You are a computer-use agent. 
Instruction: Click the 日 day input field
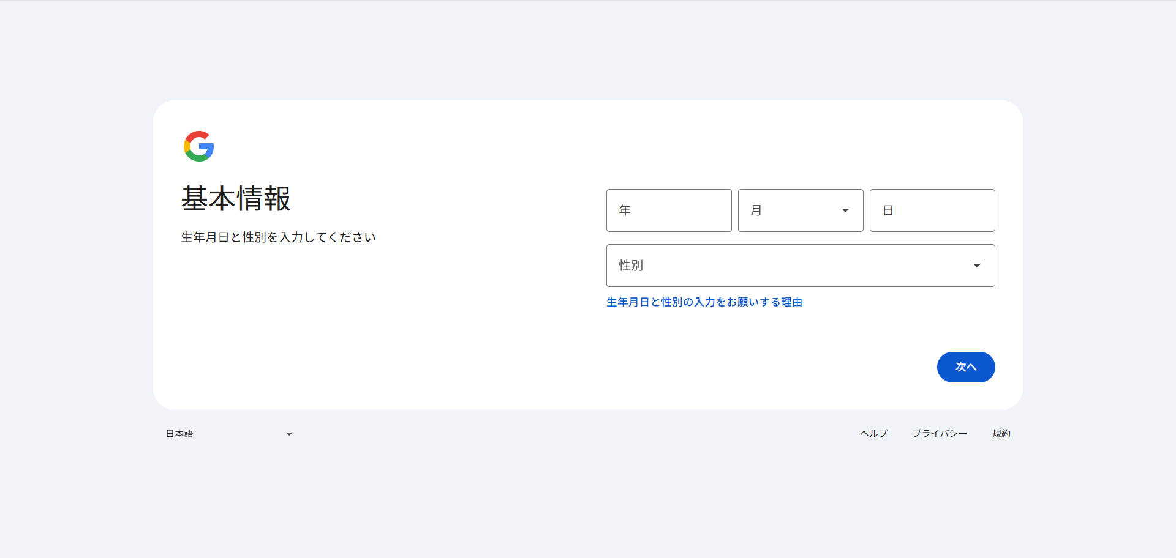pos(932,210)
